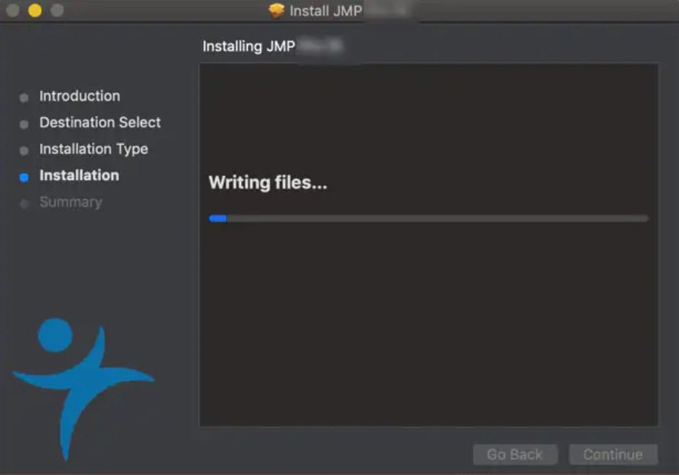Image resolution: width=679 pixels, height=475 pixels.
Task: Click the bullet beside Destination Select
Action: click(24, 125)
